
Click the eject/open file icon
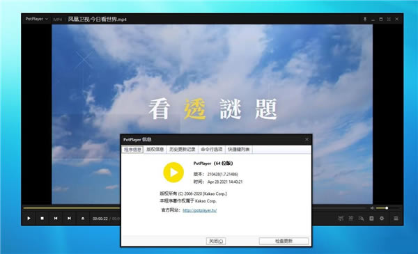coord(83,219)
